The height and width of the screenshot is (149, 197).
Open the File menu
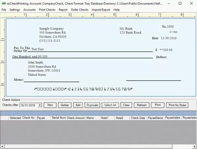pyautogui.click(x=4, y=10)
